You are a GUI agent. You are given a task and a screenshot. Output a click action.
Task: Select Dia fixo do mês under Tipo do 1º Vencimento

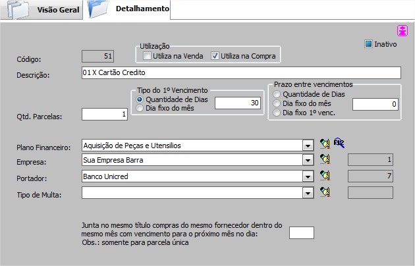point(140,107)
